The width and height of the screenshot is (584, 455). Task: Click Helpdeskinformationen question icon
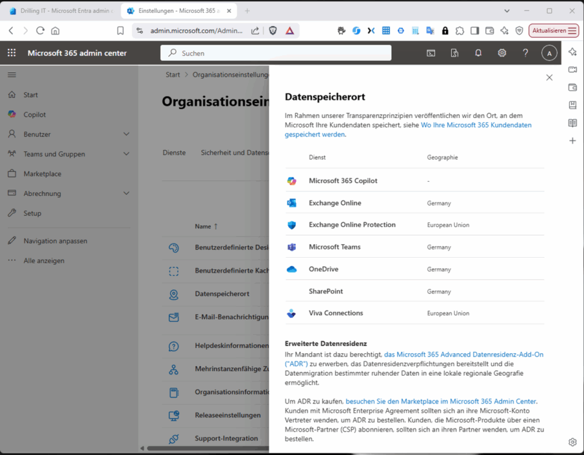(173, 346)
